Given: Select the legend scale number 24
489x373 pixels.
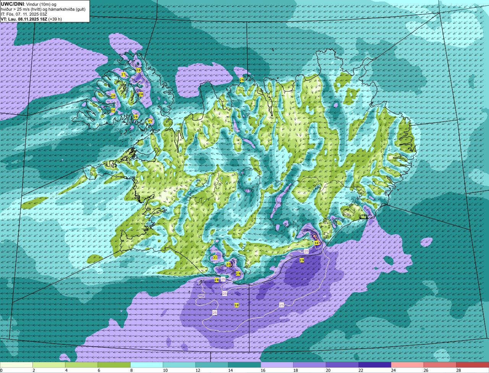Looking at the screenshot, I should tap(393, 370).
